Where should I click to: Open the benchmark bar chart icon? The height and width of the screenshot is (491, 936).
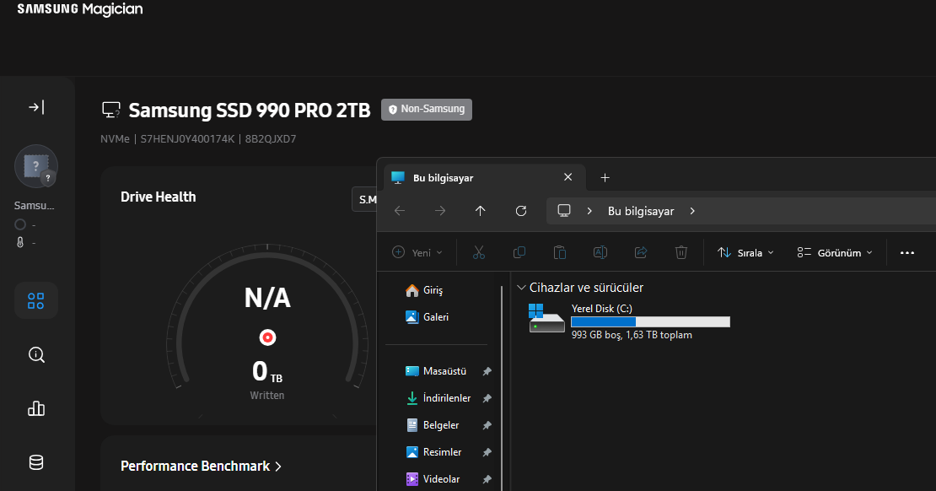36,408
